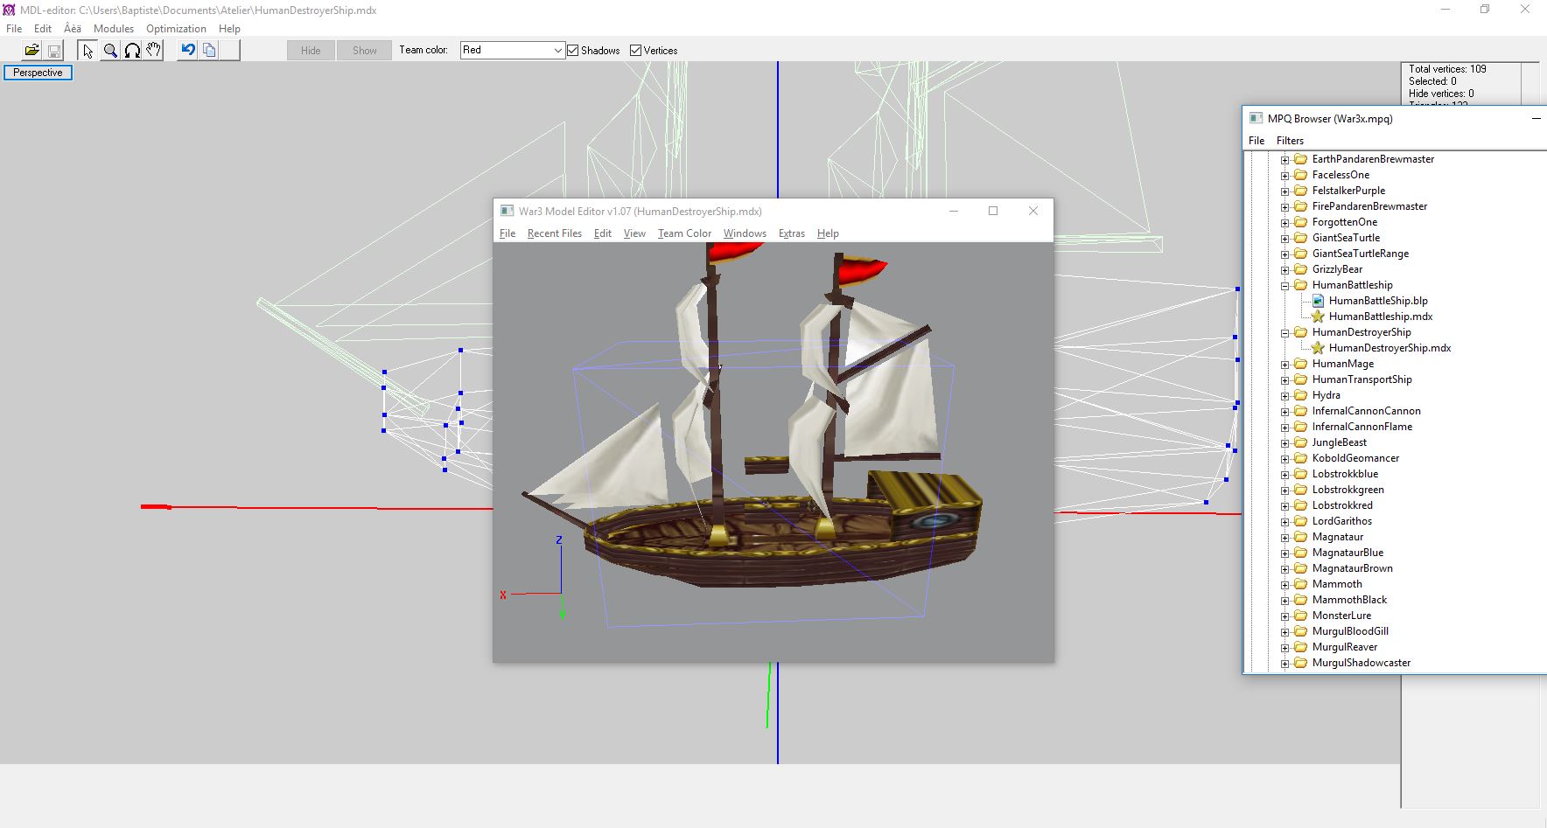Click the MDL-editor application icon
Viewport: 1547px width, 828px height.
pos(9,10)
